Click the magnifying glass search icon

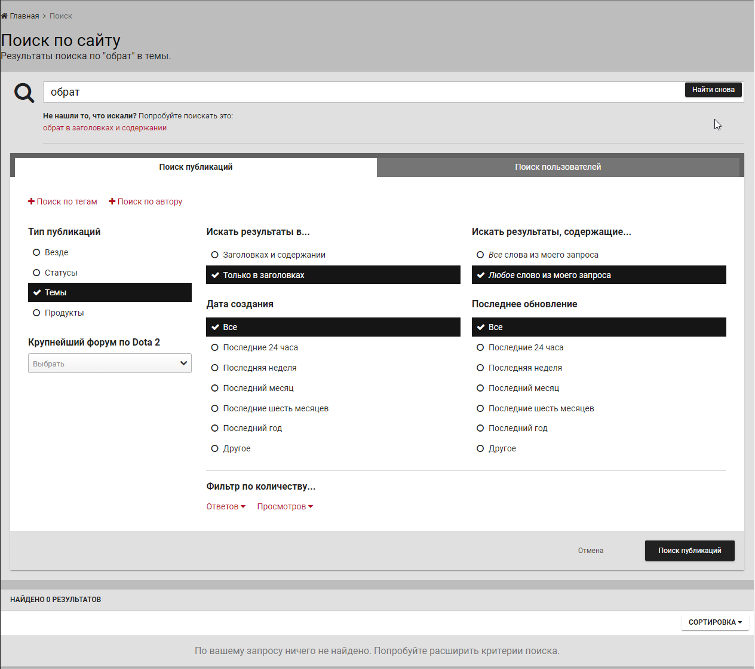point(24,93)
